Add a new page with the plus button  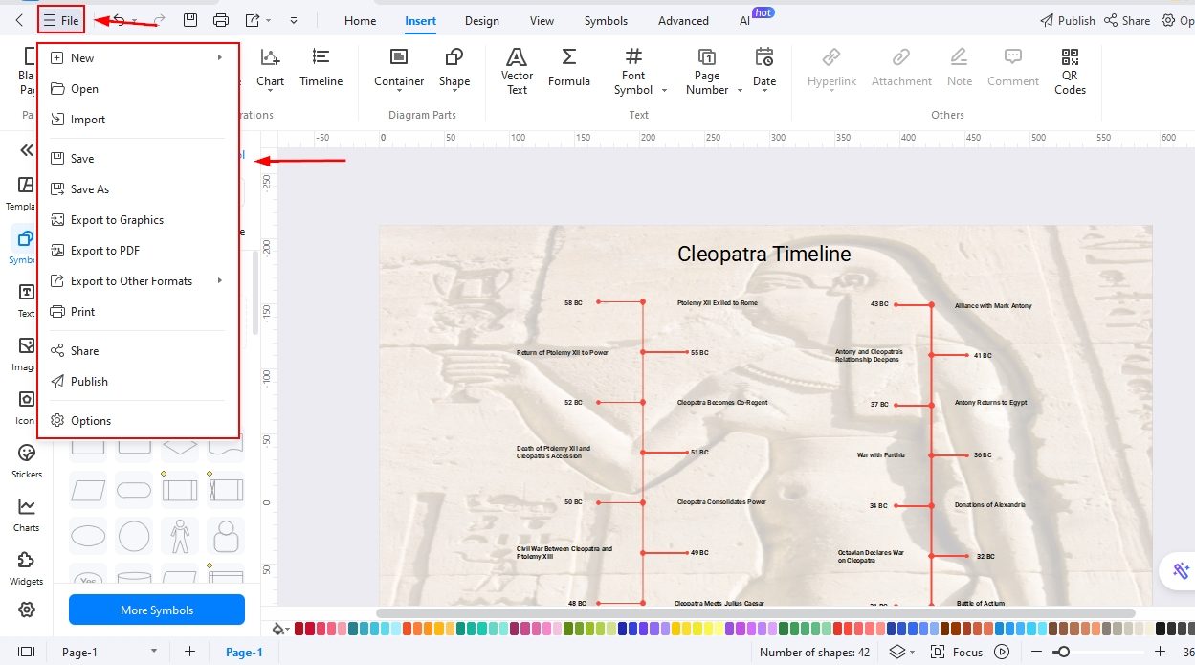tap(188, 652)
